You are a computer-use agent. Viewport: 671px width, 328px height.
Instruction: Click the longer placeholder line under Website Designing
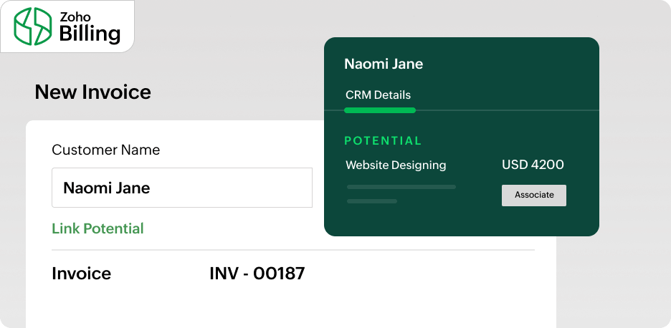coord(401,187)
